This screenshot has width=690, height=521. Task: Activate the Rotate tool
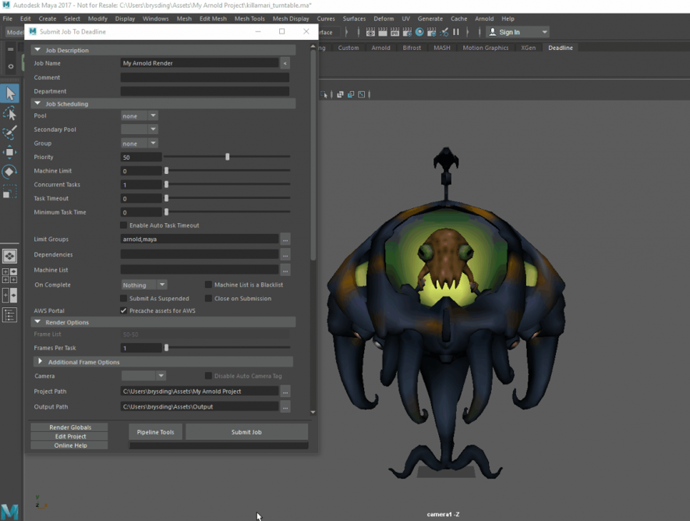point(9,172)
